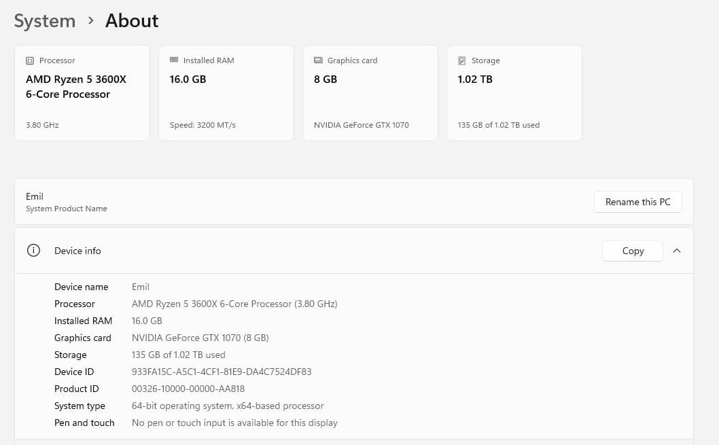This screenshot has width=719, height=445.
Task: Click 'No pen or touch input' value
Action: (x=234, y=423)
